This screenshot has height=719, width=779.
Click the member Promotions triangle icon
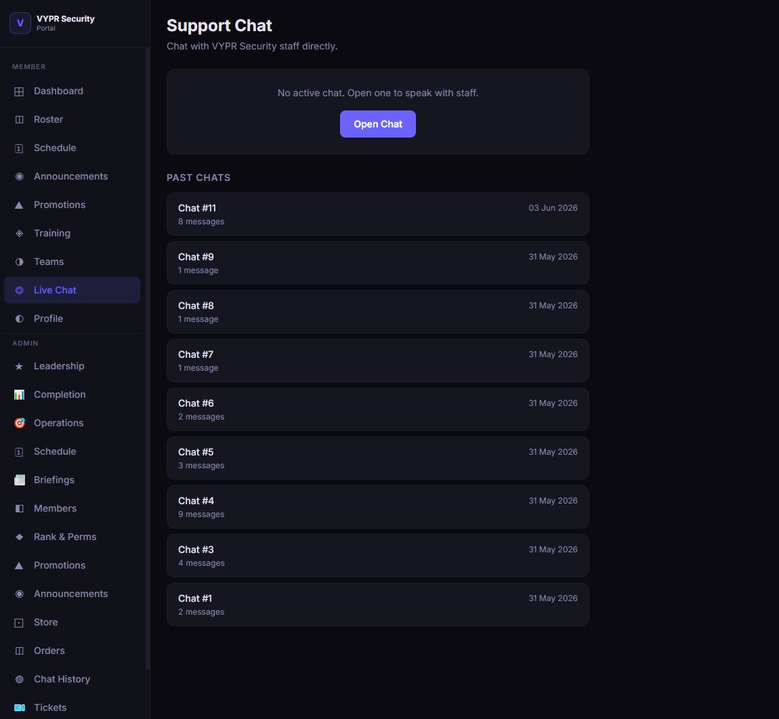pyautogui.click(x=20, y=205)
